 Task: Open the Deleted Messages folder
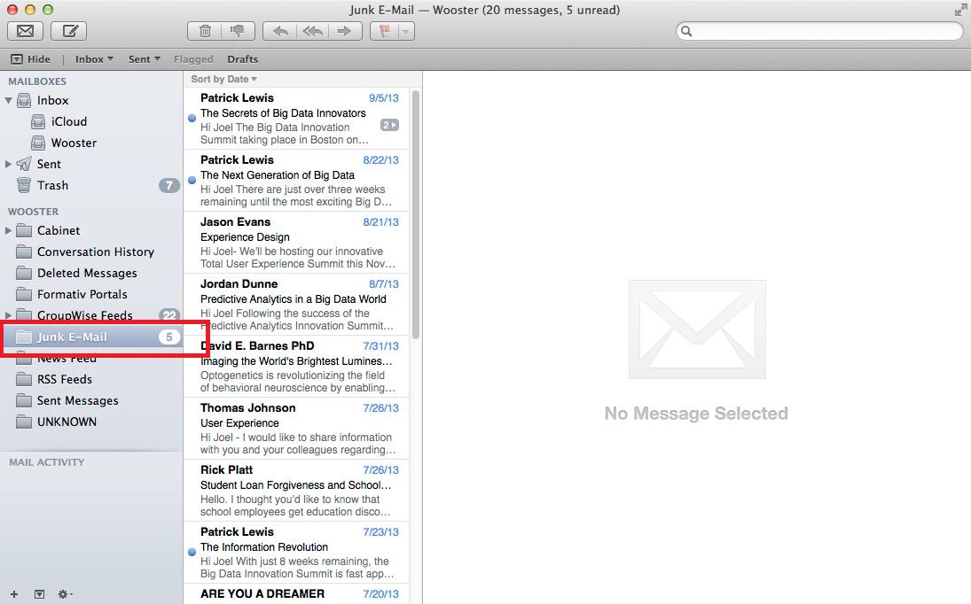[x=91, y=274]
